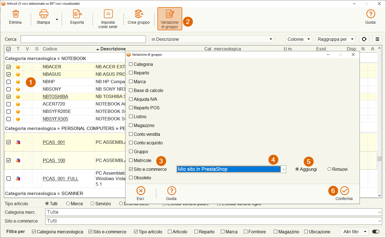
Task: Open the hamburger menu icon
Action: pyautogui.click(x=377, y=39)
